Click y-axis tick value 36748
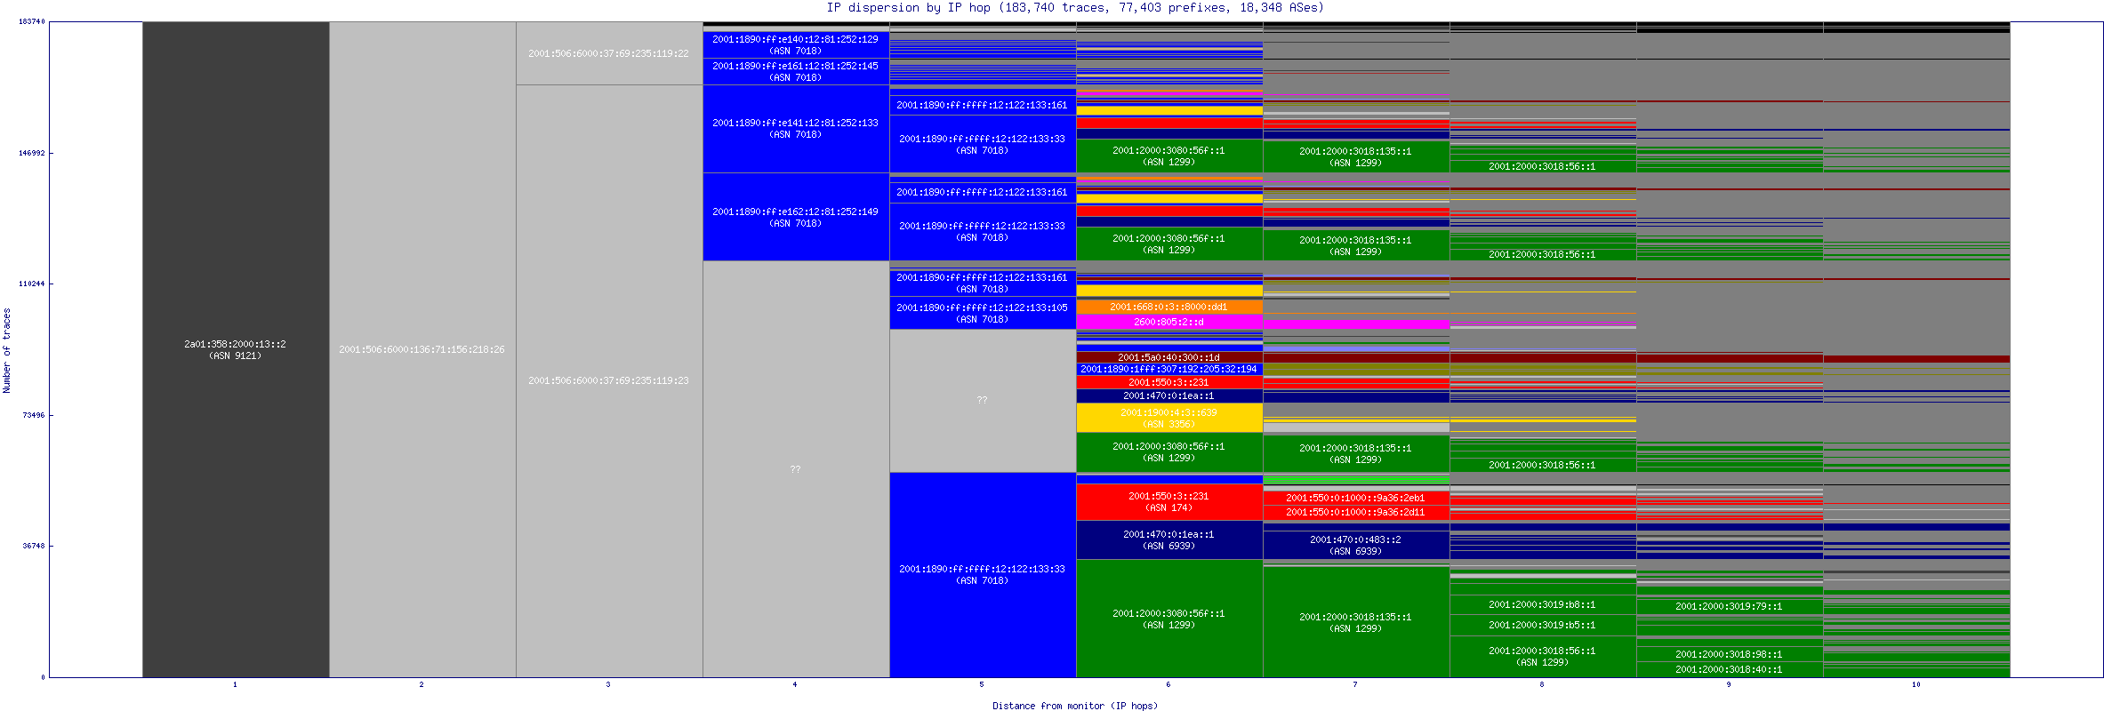Viewport: 2104px width, 711px height. (34, 546)
